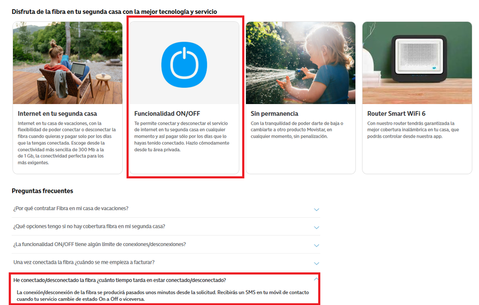This screenshot has height=305, width=479.
Task: Click the blue power ON/OFF icon
Action: coord(184,65)
